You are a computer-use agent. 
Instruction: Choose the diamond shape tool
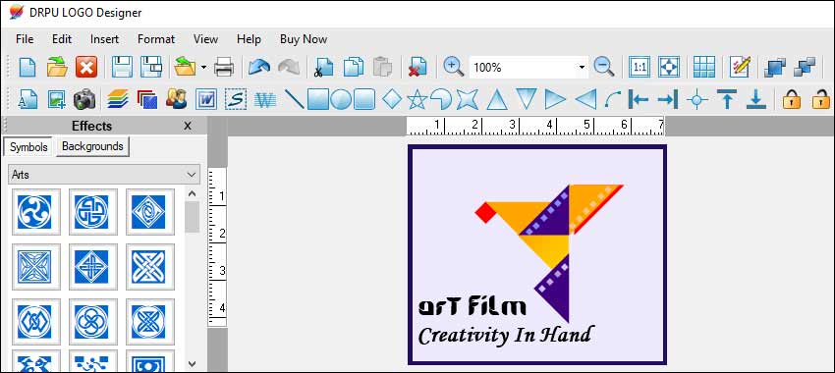pos(392,99)
